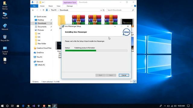Open the network icon in system tray

172,106
